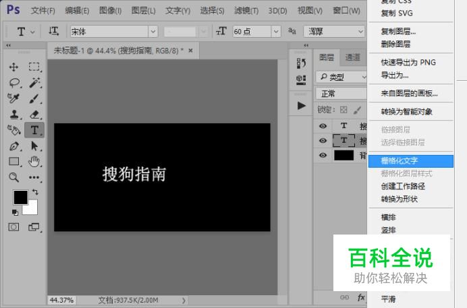The image size is (467, 308).
Task: Open the blend mode 正常 dropdown
Action: coord(341,94)
